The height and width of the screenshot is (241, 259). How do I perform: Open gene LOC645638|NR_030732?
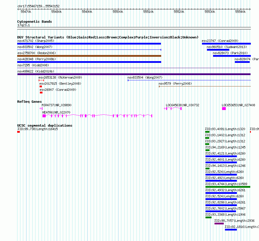[173, 108]
